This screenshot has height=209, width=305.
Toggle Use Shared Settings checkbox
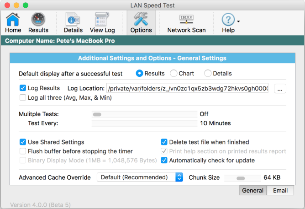coord(23,142)
